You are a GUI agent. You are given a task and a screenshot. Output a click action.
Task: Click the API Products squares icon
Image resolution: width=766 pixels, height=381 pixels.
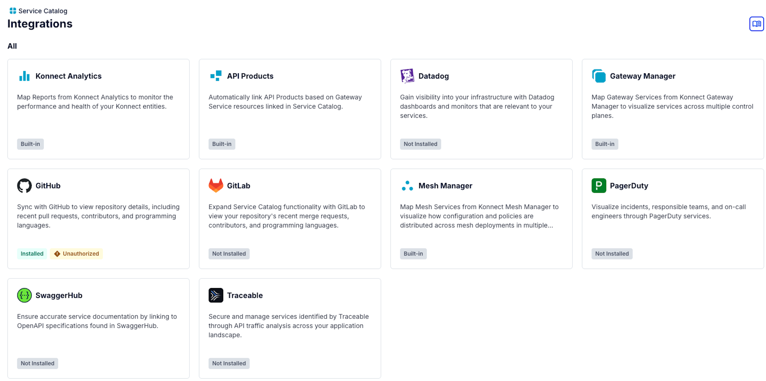(x=216, y=76)
